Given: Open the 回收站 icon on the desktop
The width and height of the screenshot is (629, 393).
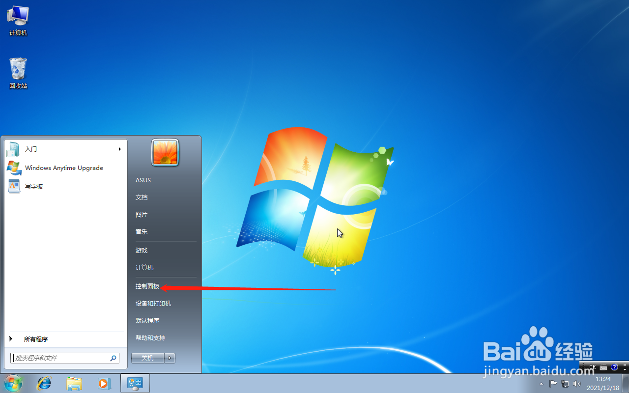Looking at the screenshot, I should tap(18, 69).
